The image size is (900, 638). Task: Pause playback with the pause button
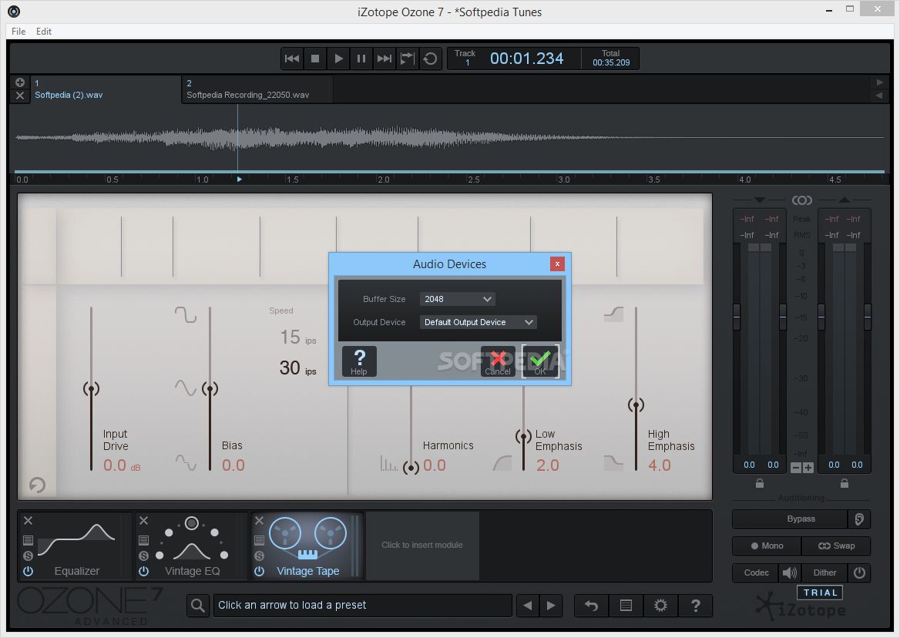pos(361,59)
